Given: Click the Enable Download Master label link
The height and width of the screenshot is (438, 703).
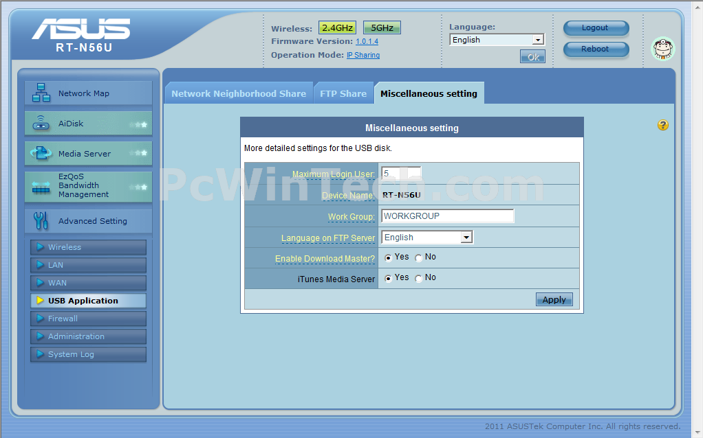Looking at the screenshot, I should [x=325, y=259].
